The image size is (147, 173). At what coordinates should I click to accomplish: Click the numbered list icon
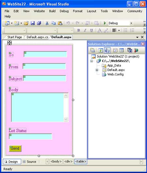[x=132, y=30]
